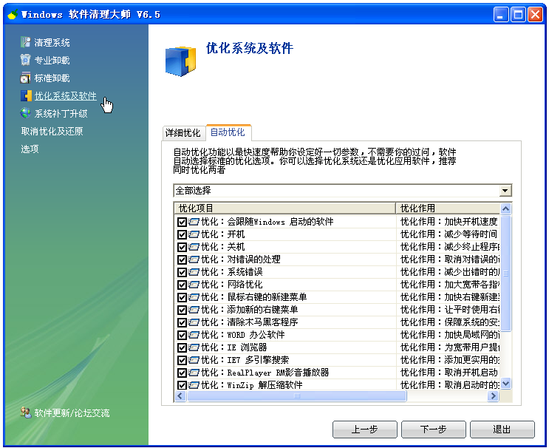Uncheck the WinZip 解压缩软件 checkbox
The width and height of the screenshot is (549, 448).
point(182,385)
